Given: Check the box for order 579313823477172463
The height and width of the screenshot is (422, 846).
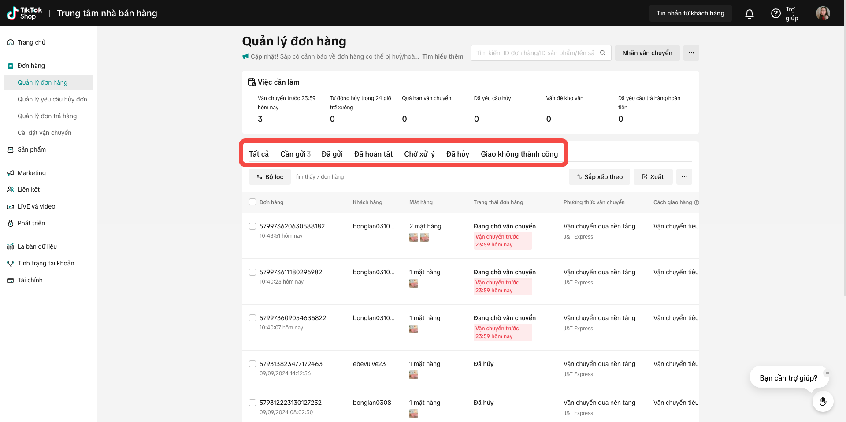Looking at the screenshot, I should (252, 364).
